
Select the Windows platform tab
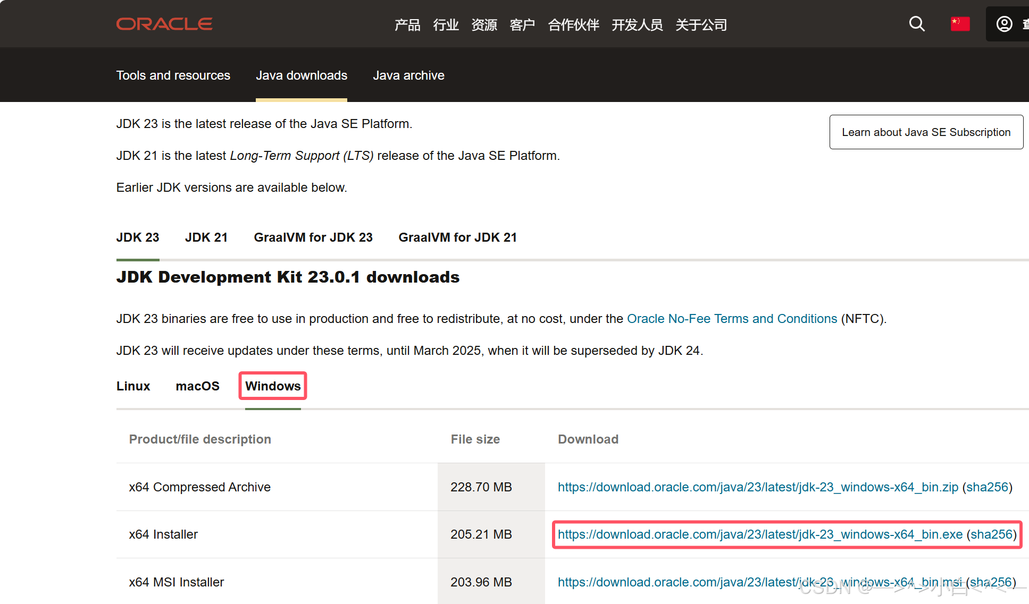pos(273,386)
